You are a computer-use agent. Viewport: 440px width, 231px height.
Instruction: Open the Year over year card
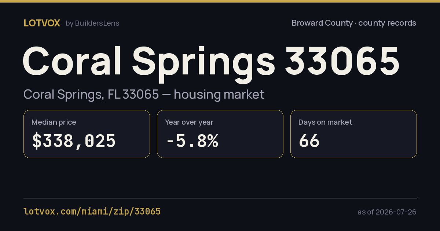click(220, 134)
